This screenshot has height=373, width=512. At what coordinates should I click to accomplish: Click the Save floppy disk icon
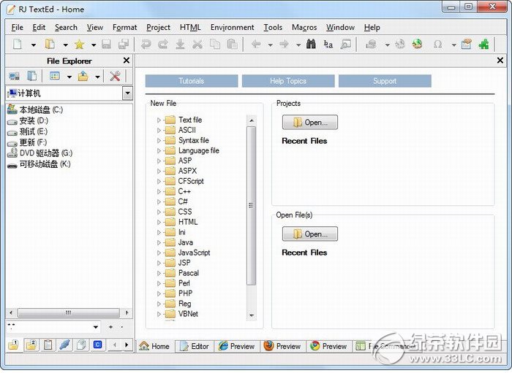coord(107,44)
